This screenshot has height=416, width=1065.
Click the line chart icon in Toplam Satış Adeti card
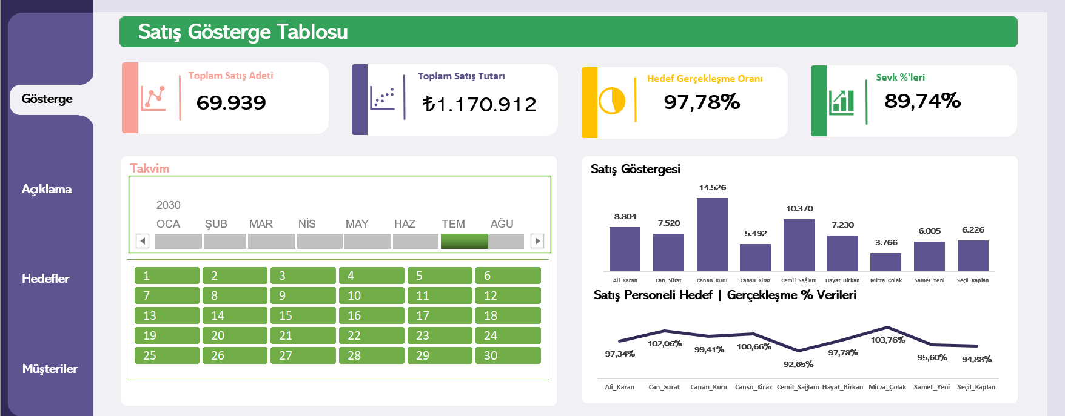pos(153,98)
